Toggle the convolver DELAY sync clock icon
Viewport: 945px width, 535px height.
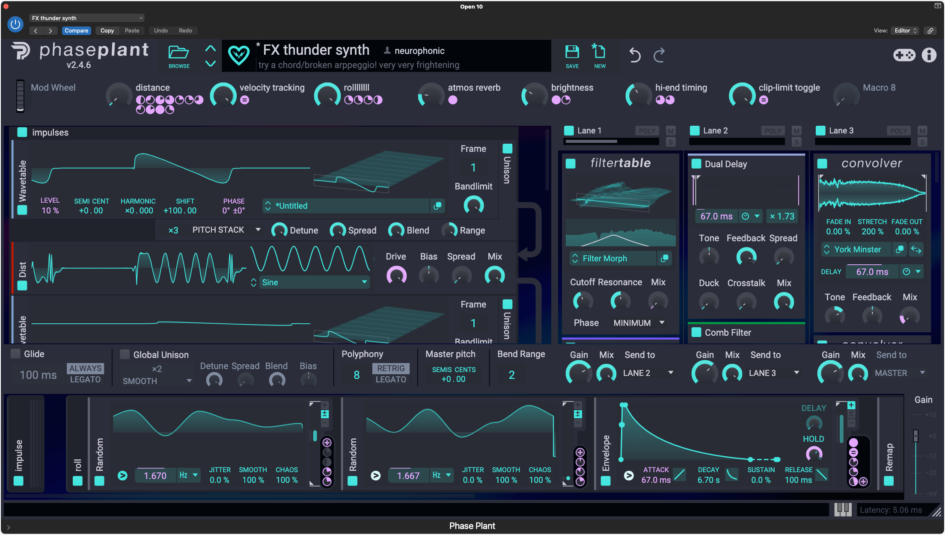click(x=906, y=272)
